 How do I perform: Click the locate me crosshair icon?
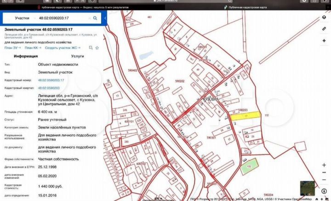point(324,40)
